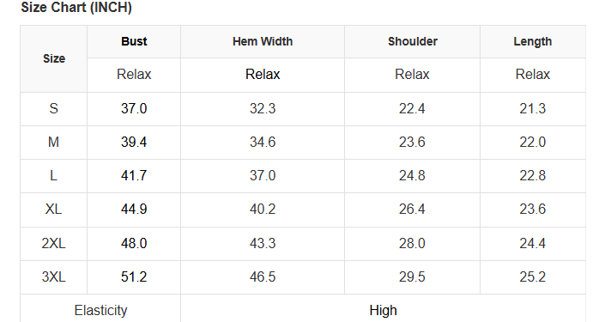Click the Elasticity row label
The image size is (605, 322).
(x=100, y=311)
